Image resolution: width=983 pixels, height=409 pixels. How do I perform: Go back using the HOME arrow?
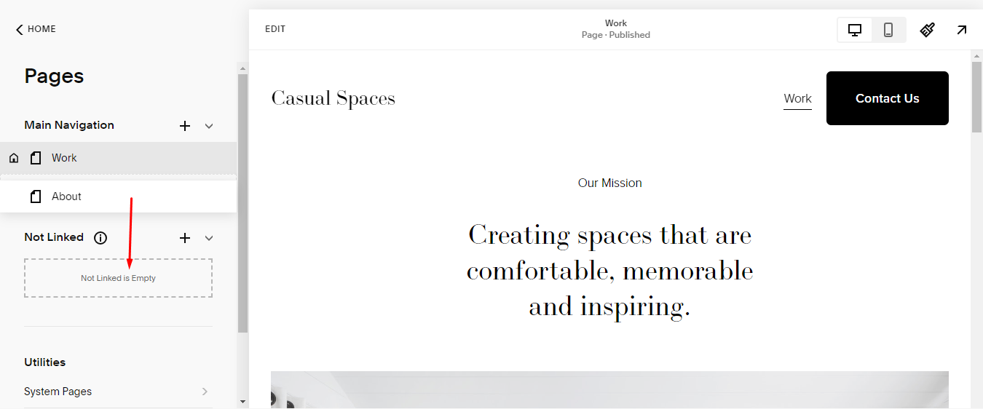tap(36, 29)
